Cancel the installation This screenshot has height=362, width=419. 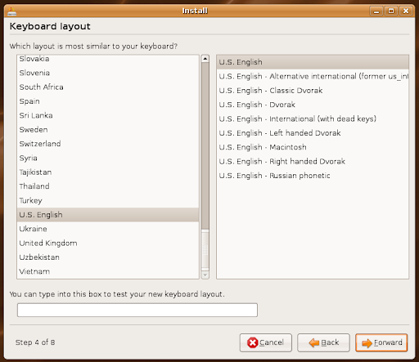266,342
